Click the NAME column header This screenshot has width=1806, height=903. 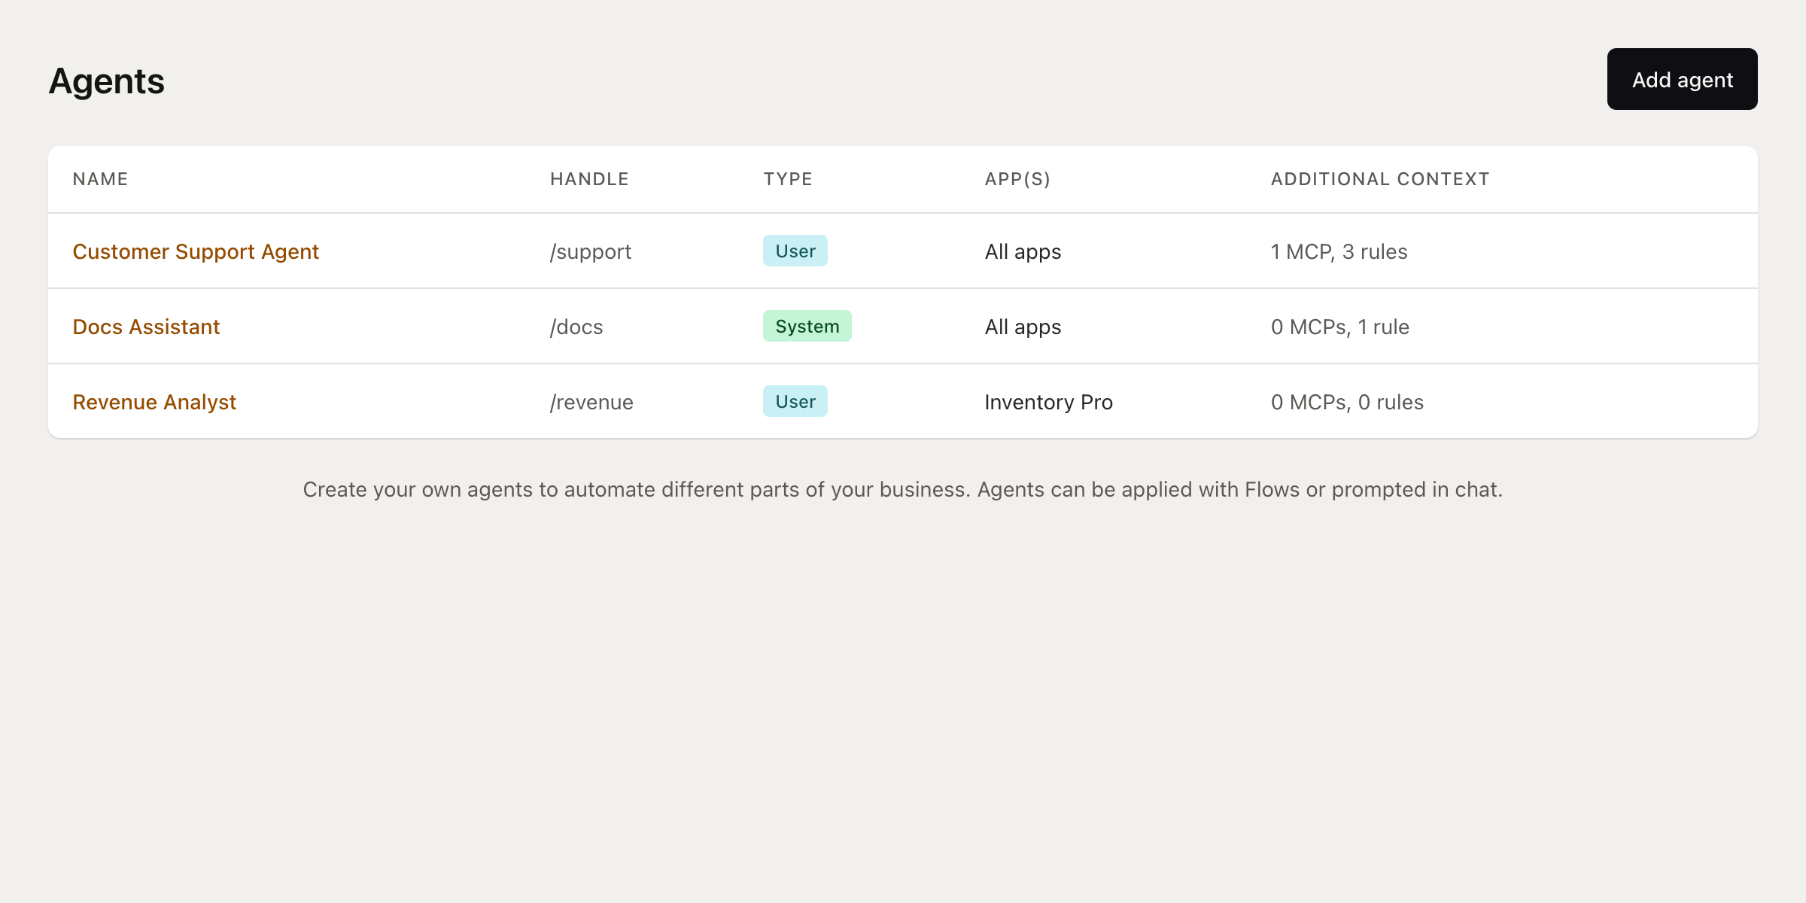tap(100, 179)
